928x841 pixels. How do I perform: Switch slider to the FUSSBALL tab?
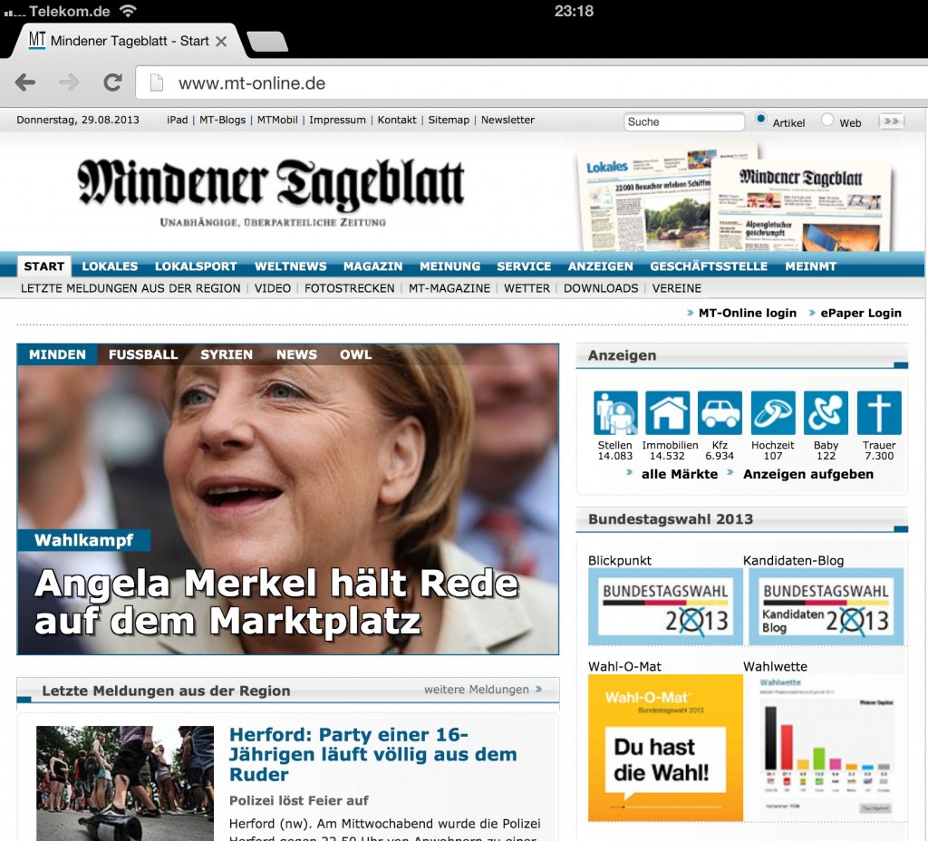click(143, 354)
